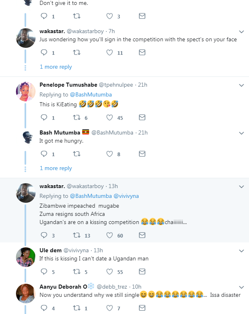The width and height of the screenshot is (249, 314).
Task: Reply to Ule dem's tweet
Action: coord(45,271)
